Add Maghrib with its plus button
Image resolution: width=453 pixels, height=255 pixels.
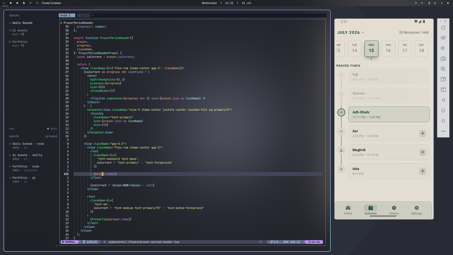click(422, 152)
